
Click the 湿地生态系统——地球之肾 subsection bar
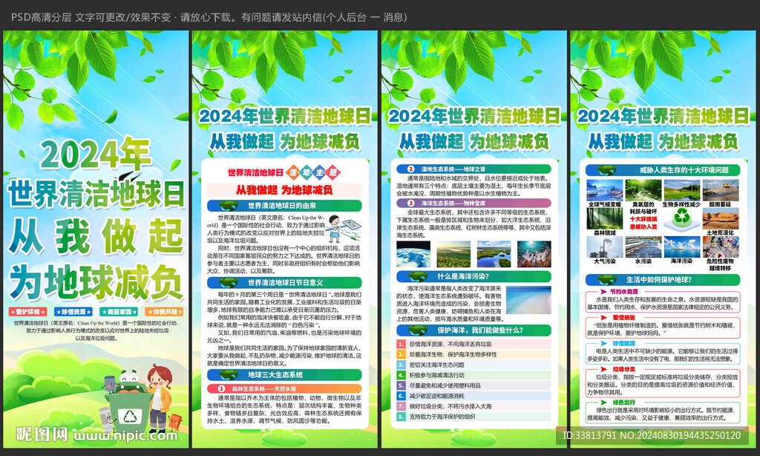[474, 169]
